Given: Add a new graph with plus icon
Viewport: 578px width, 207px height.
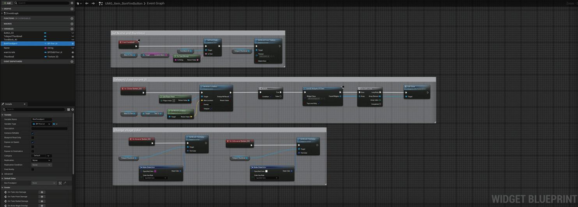Looking at the screenshot, I should (72, 9).
